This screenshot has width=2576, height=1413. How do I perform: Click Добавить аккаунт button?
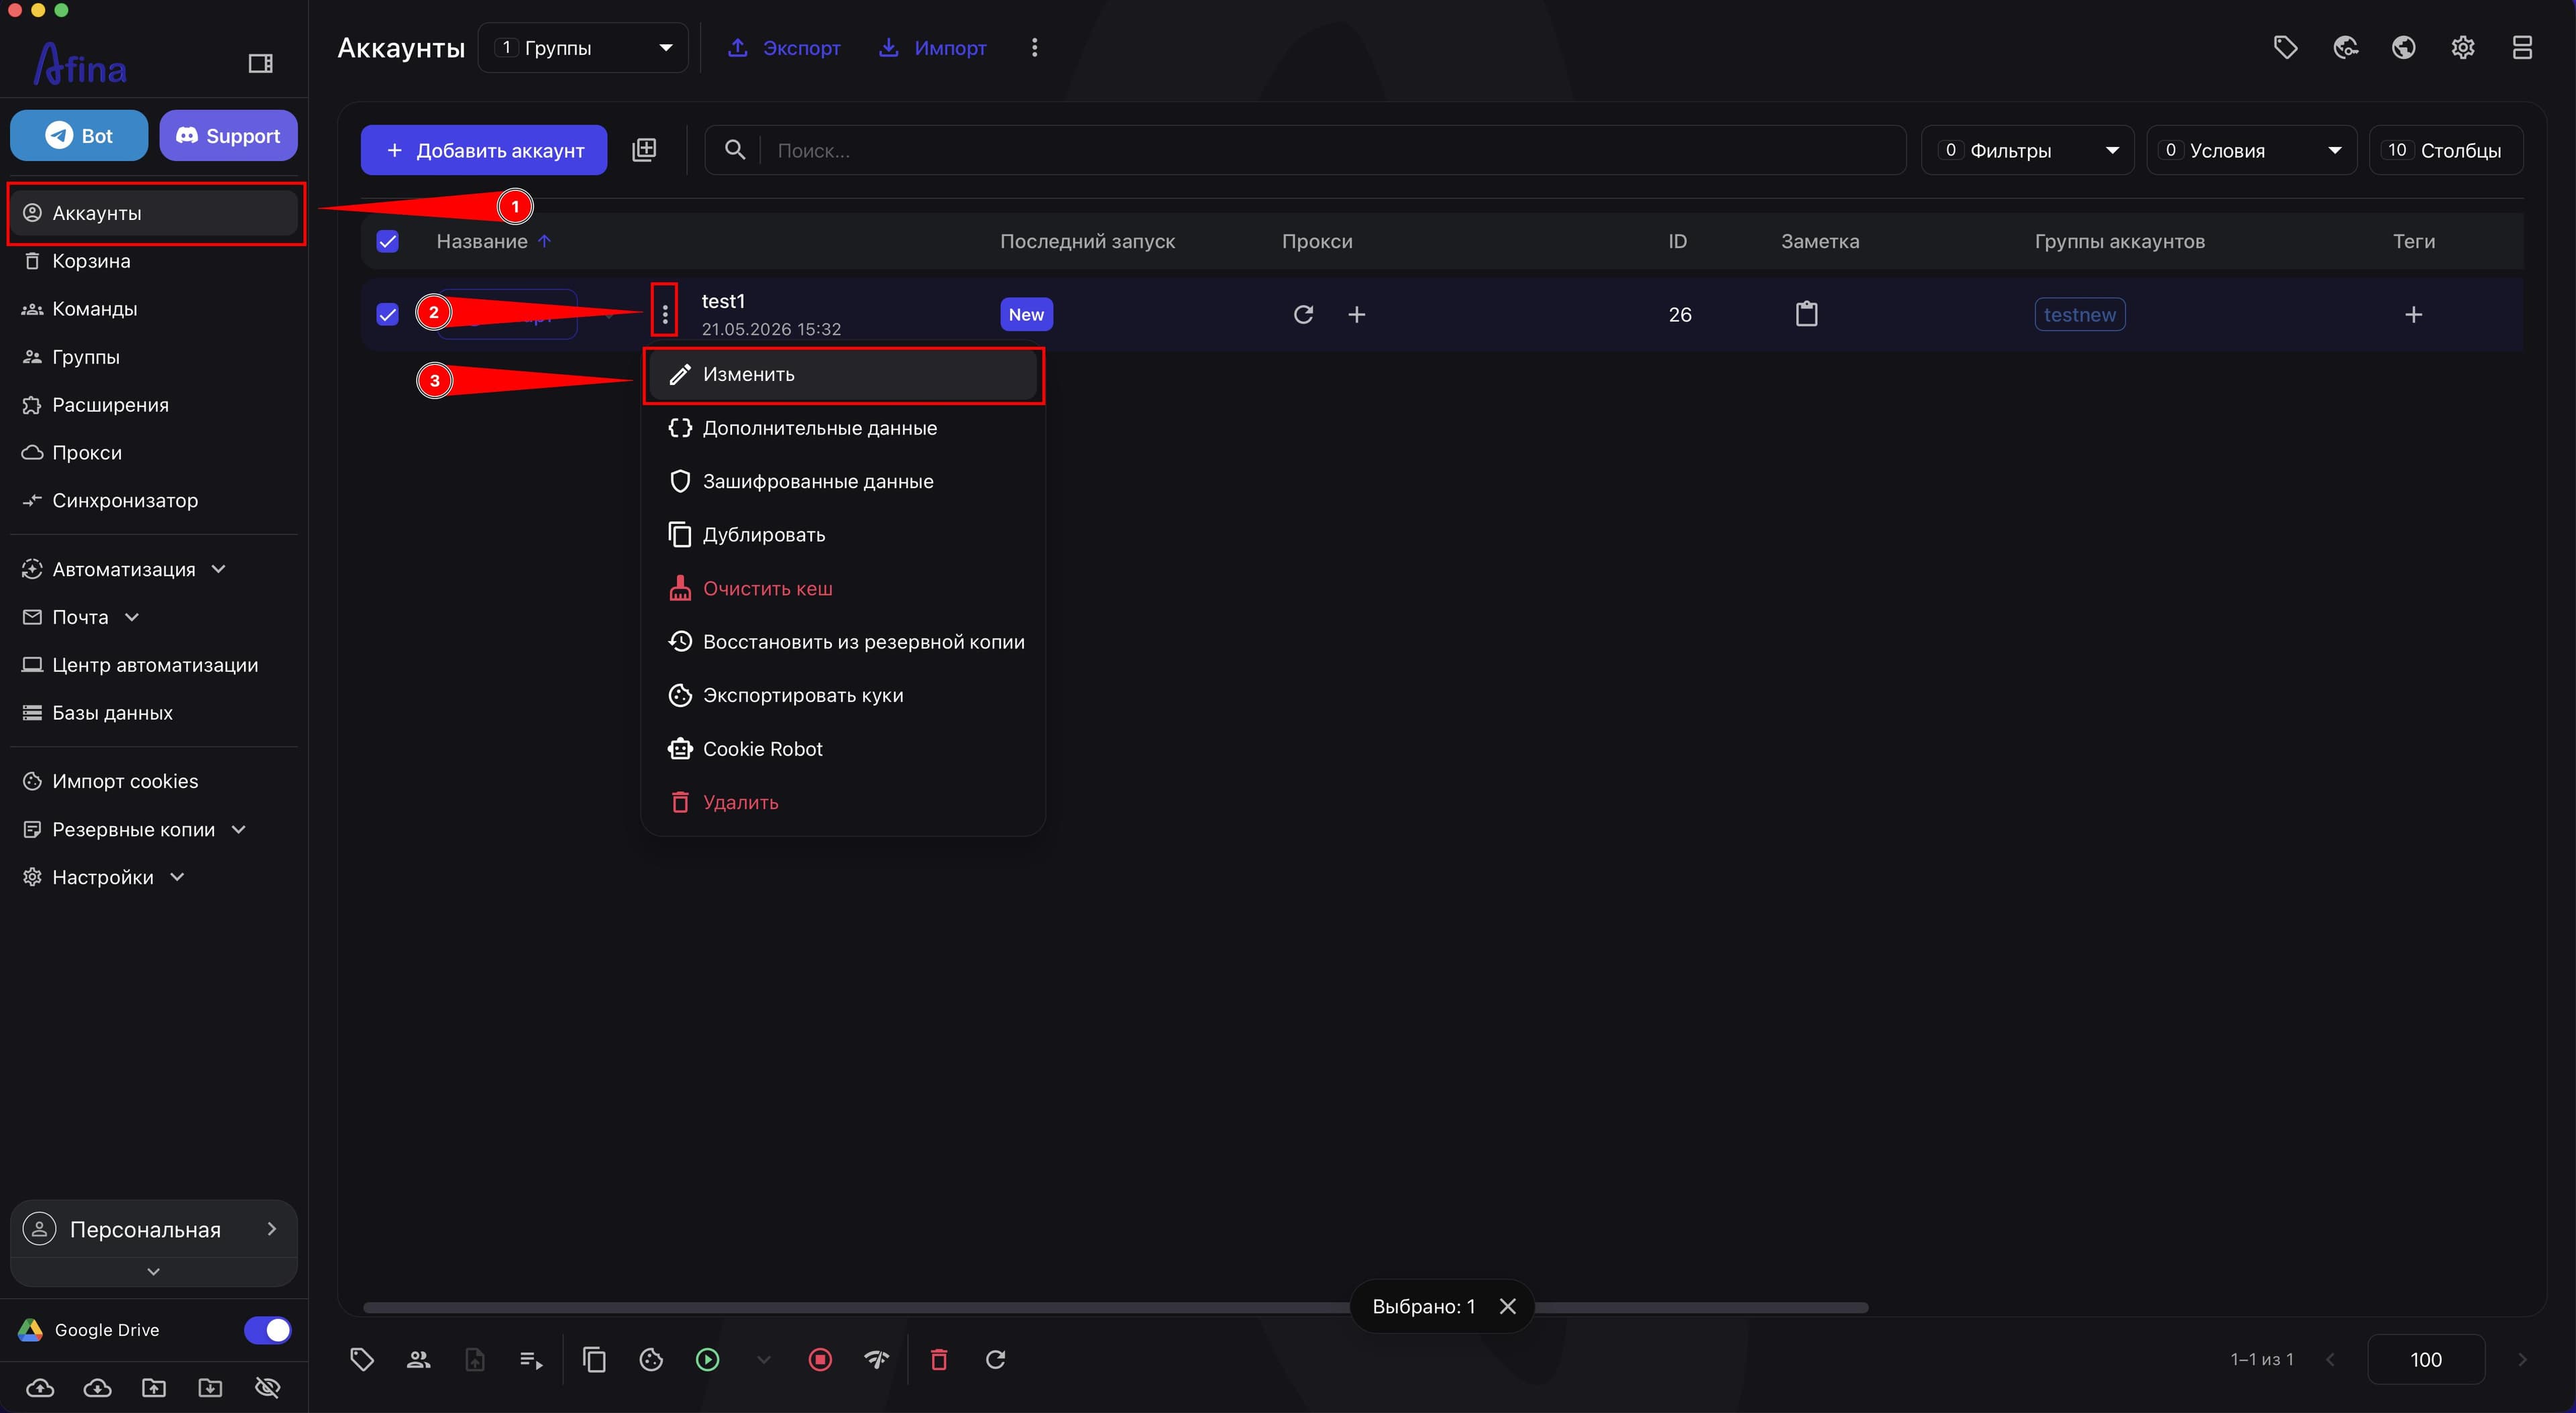click(x=484, y=150)
